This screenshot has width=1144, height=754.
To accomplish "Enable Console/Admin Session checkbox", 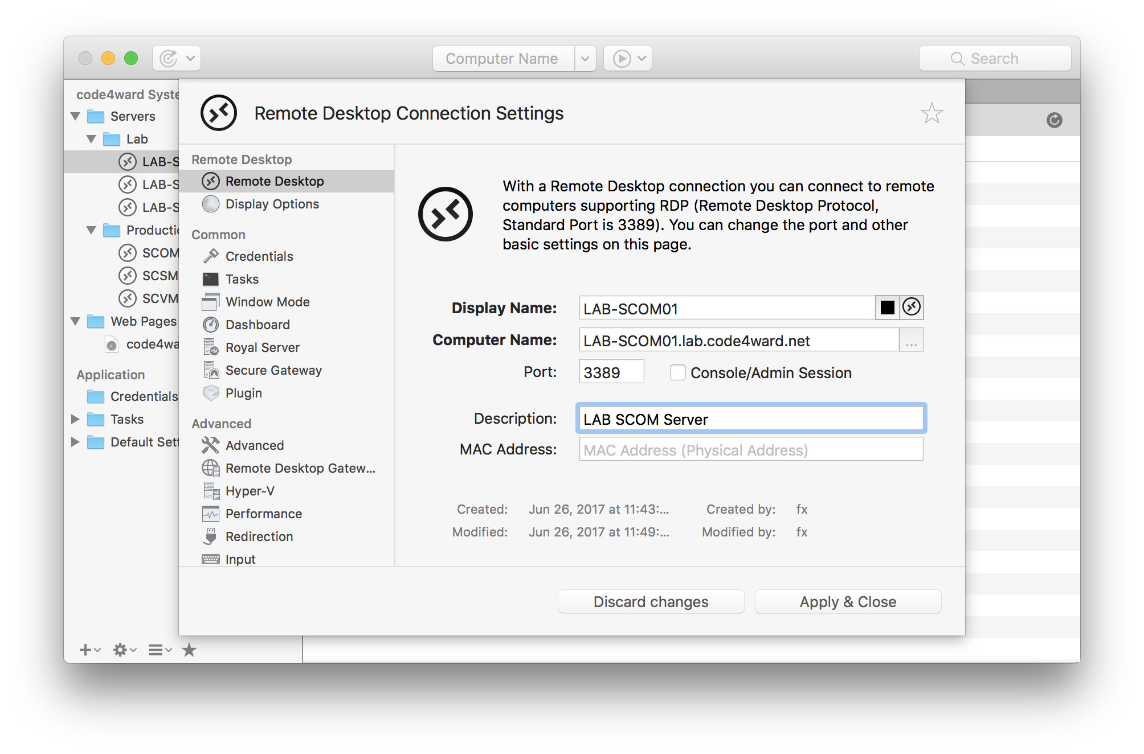I will coord(677,373).
